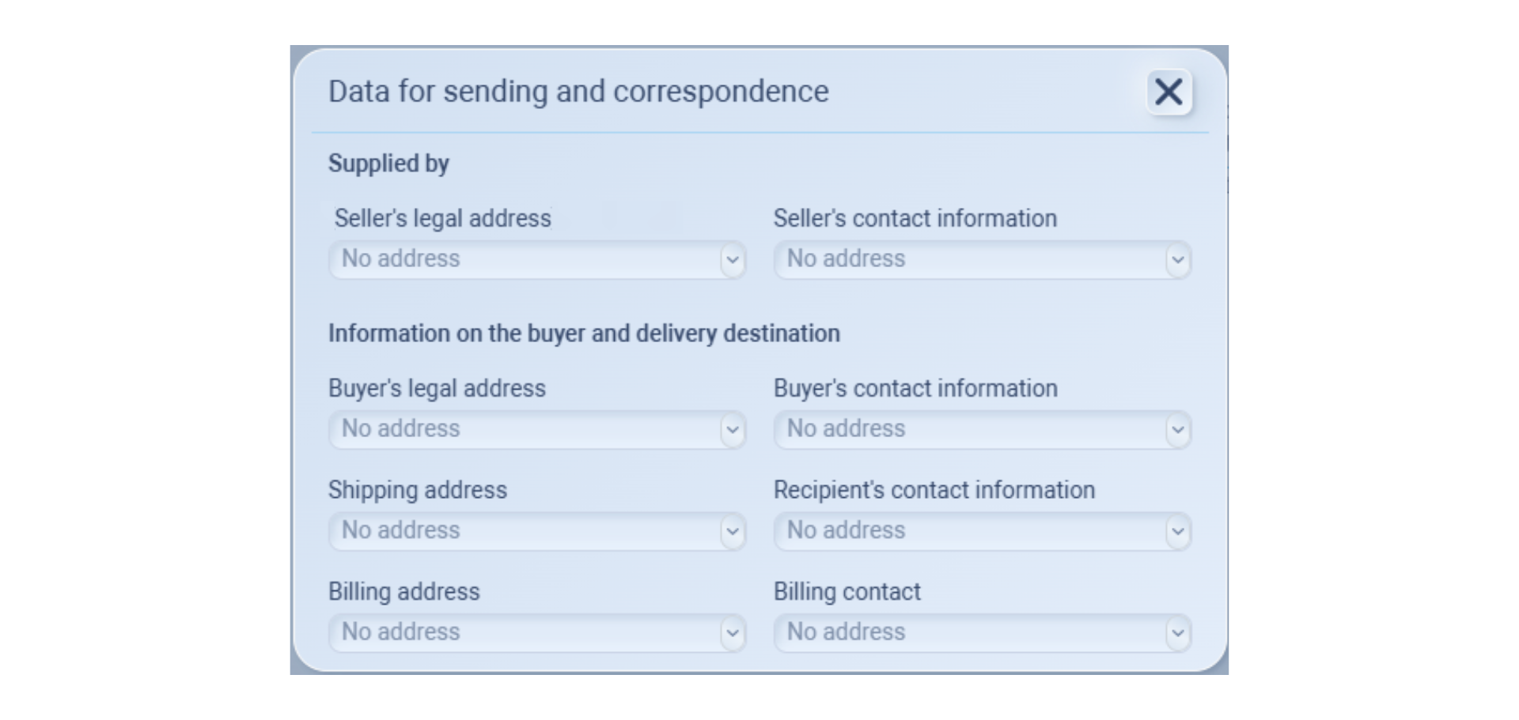Click the buyer and delivery destination heading
The width and height of the screenshot is (1519, 720).
click(584, 334)
